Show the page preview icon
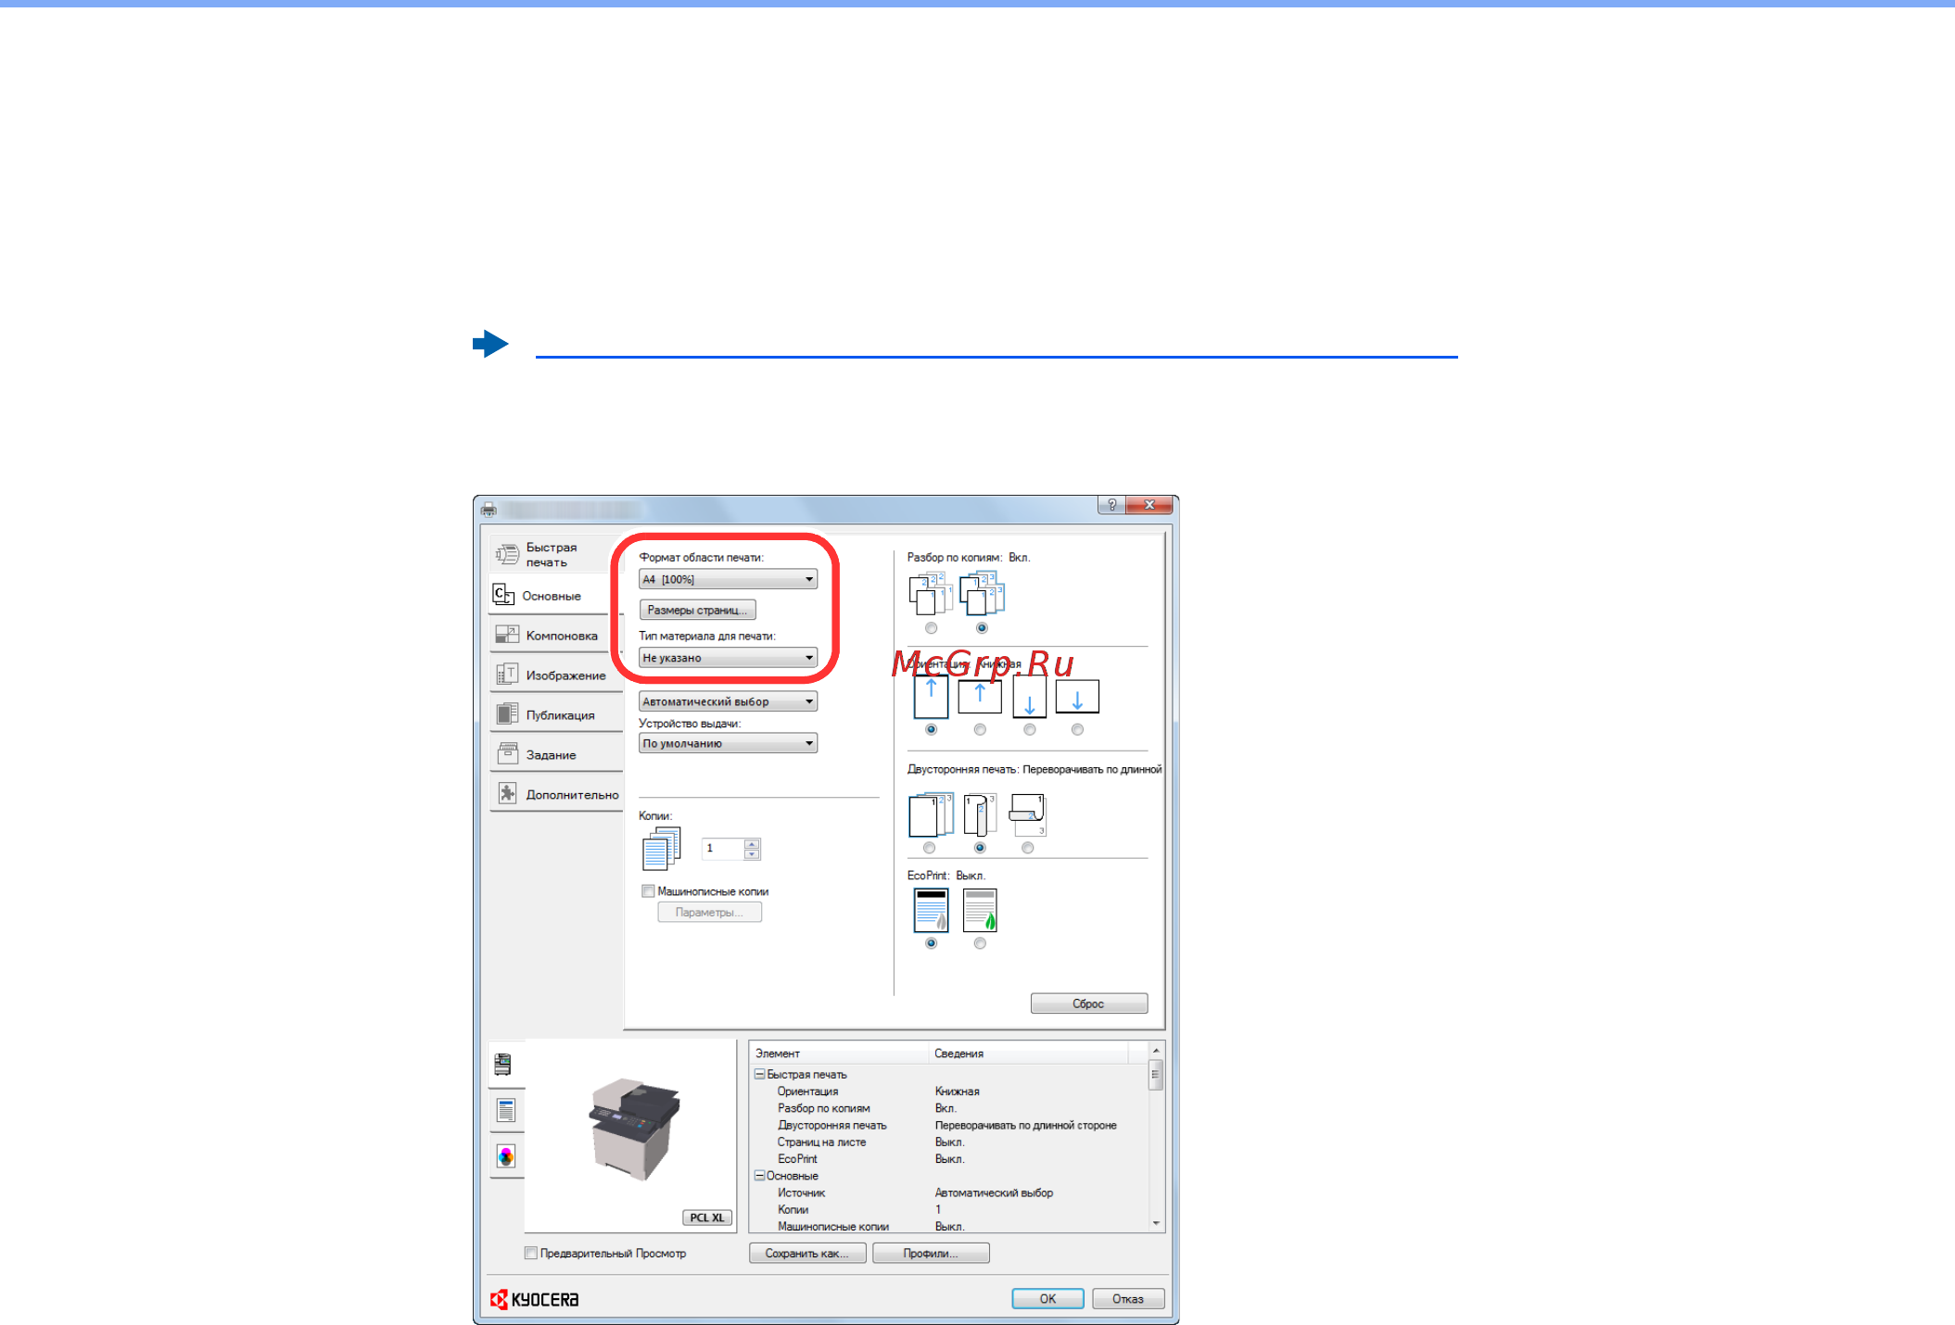The height and width of the screenshot is (1325, 1955). click(505, 1110)
